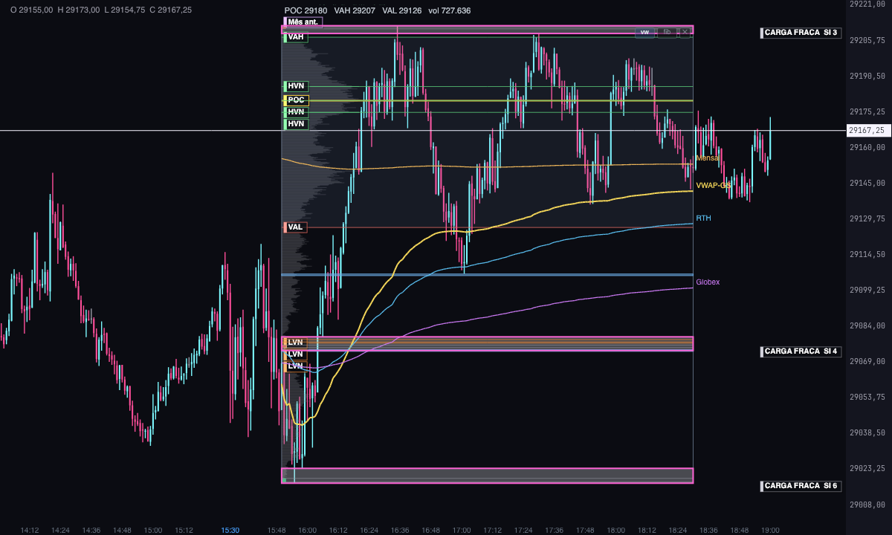Click the 16:00 time axis label
Image resolution: width=892 pixels, height=535 pixels.
(x=307, y=531)
